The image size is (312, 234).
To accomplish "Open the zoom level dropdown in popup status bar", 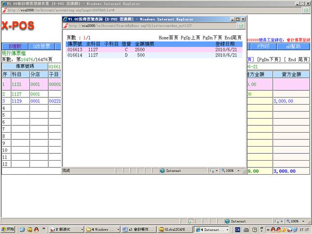I will click(x=232, y=171).
